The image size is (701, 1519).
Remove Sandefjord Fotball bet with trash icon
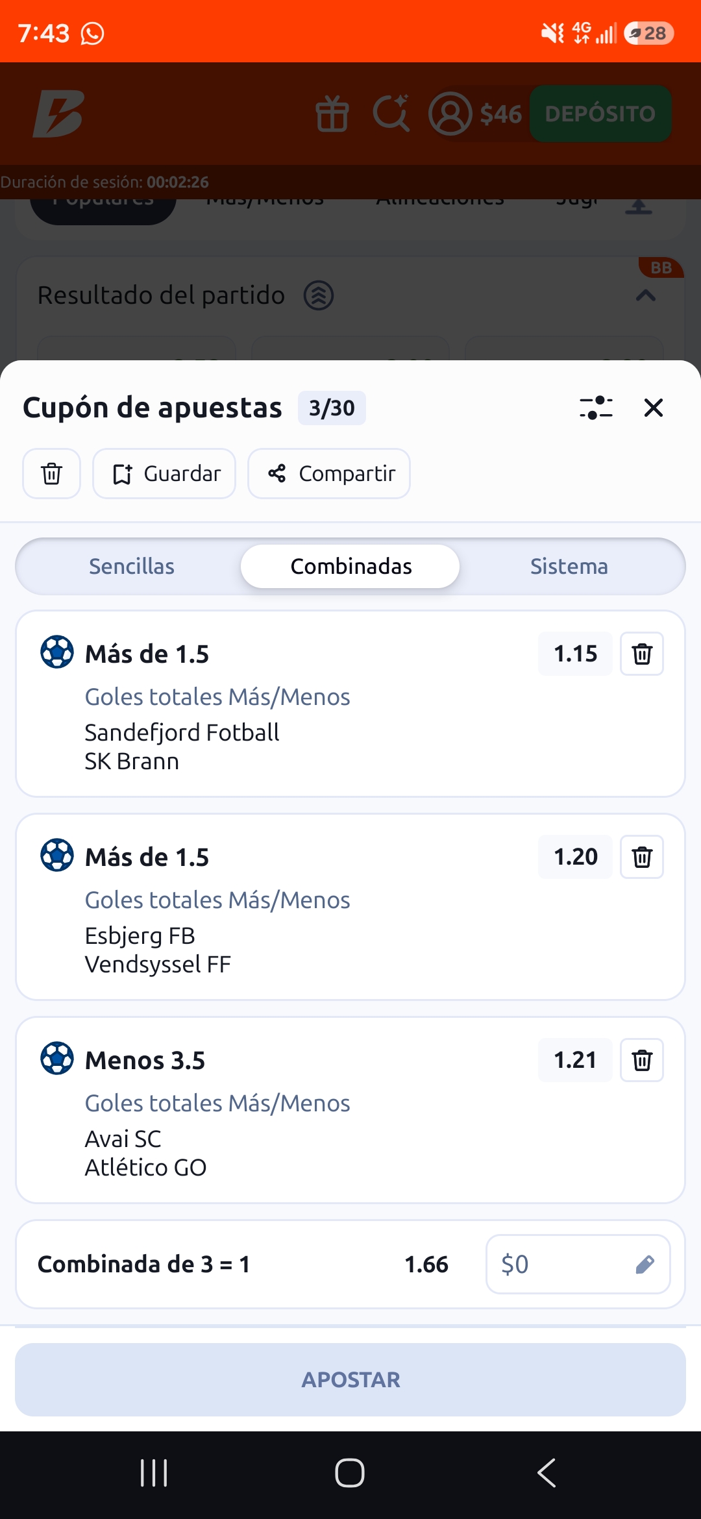click(642, 654)
